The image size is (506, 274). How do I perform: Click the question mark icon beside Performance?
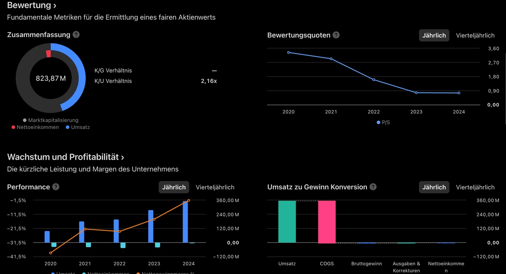(x=56, y=187)
